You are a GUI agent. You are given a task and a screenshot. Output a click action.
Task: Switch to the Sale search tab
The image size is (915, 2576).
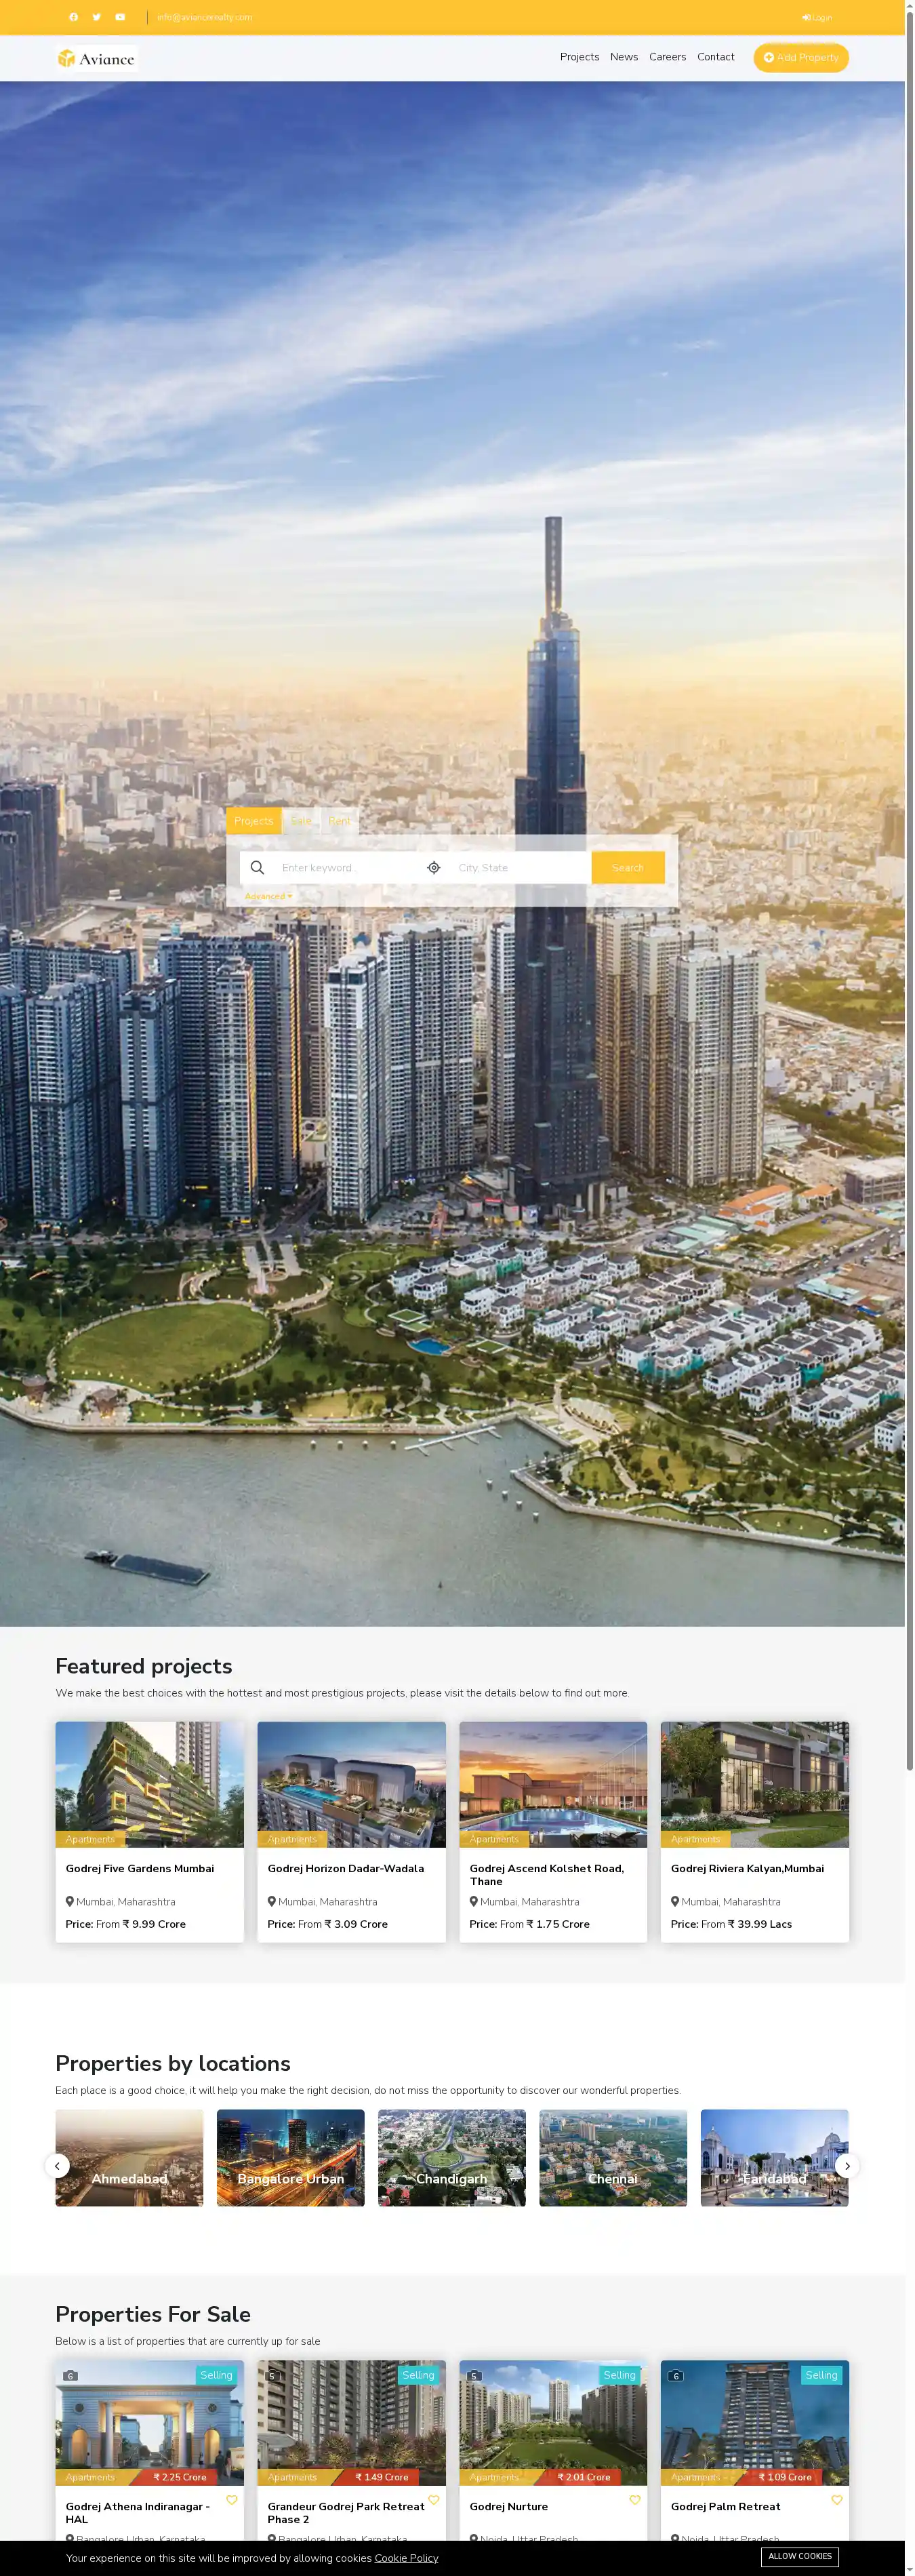[x=301, y=821]
